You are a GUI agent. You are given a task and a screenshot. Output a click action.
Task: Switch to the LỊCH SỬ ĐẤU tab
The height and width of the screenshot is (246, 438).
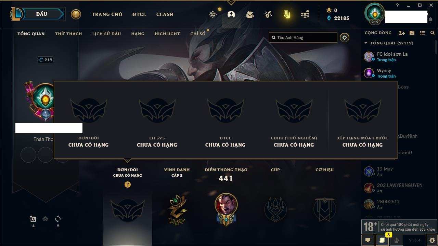pyautogui.click(x=106, y=34)
